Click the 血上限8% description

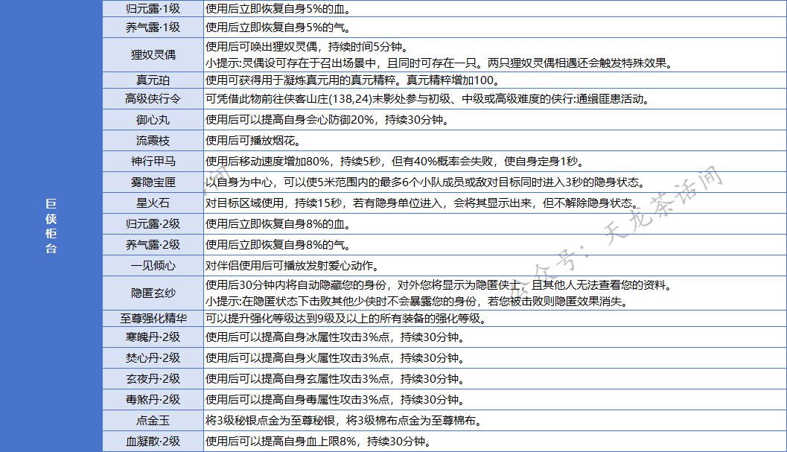click(318, 442)
